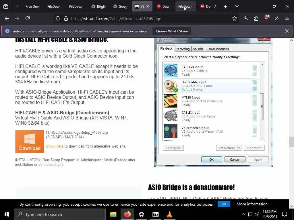The height and width of the screenshot is (220, 294).
Task: Show hidden system tray icons
Action: tap(243, 214)
